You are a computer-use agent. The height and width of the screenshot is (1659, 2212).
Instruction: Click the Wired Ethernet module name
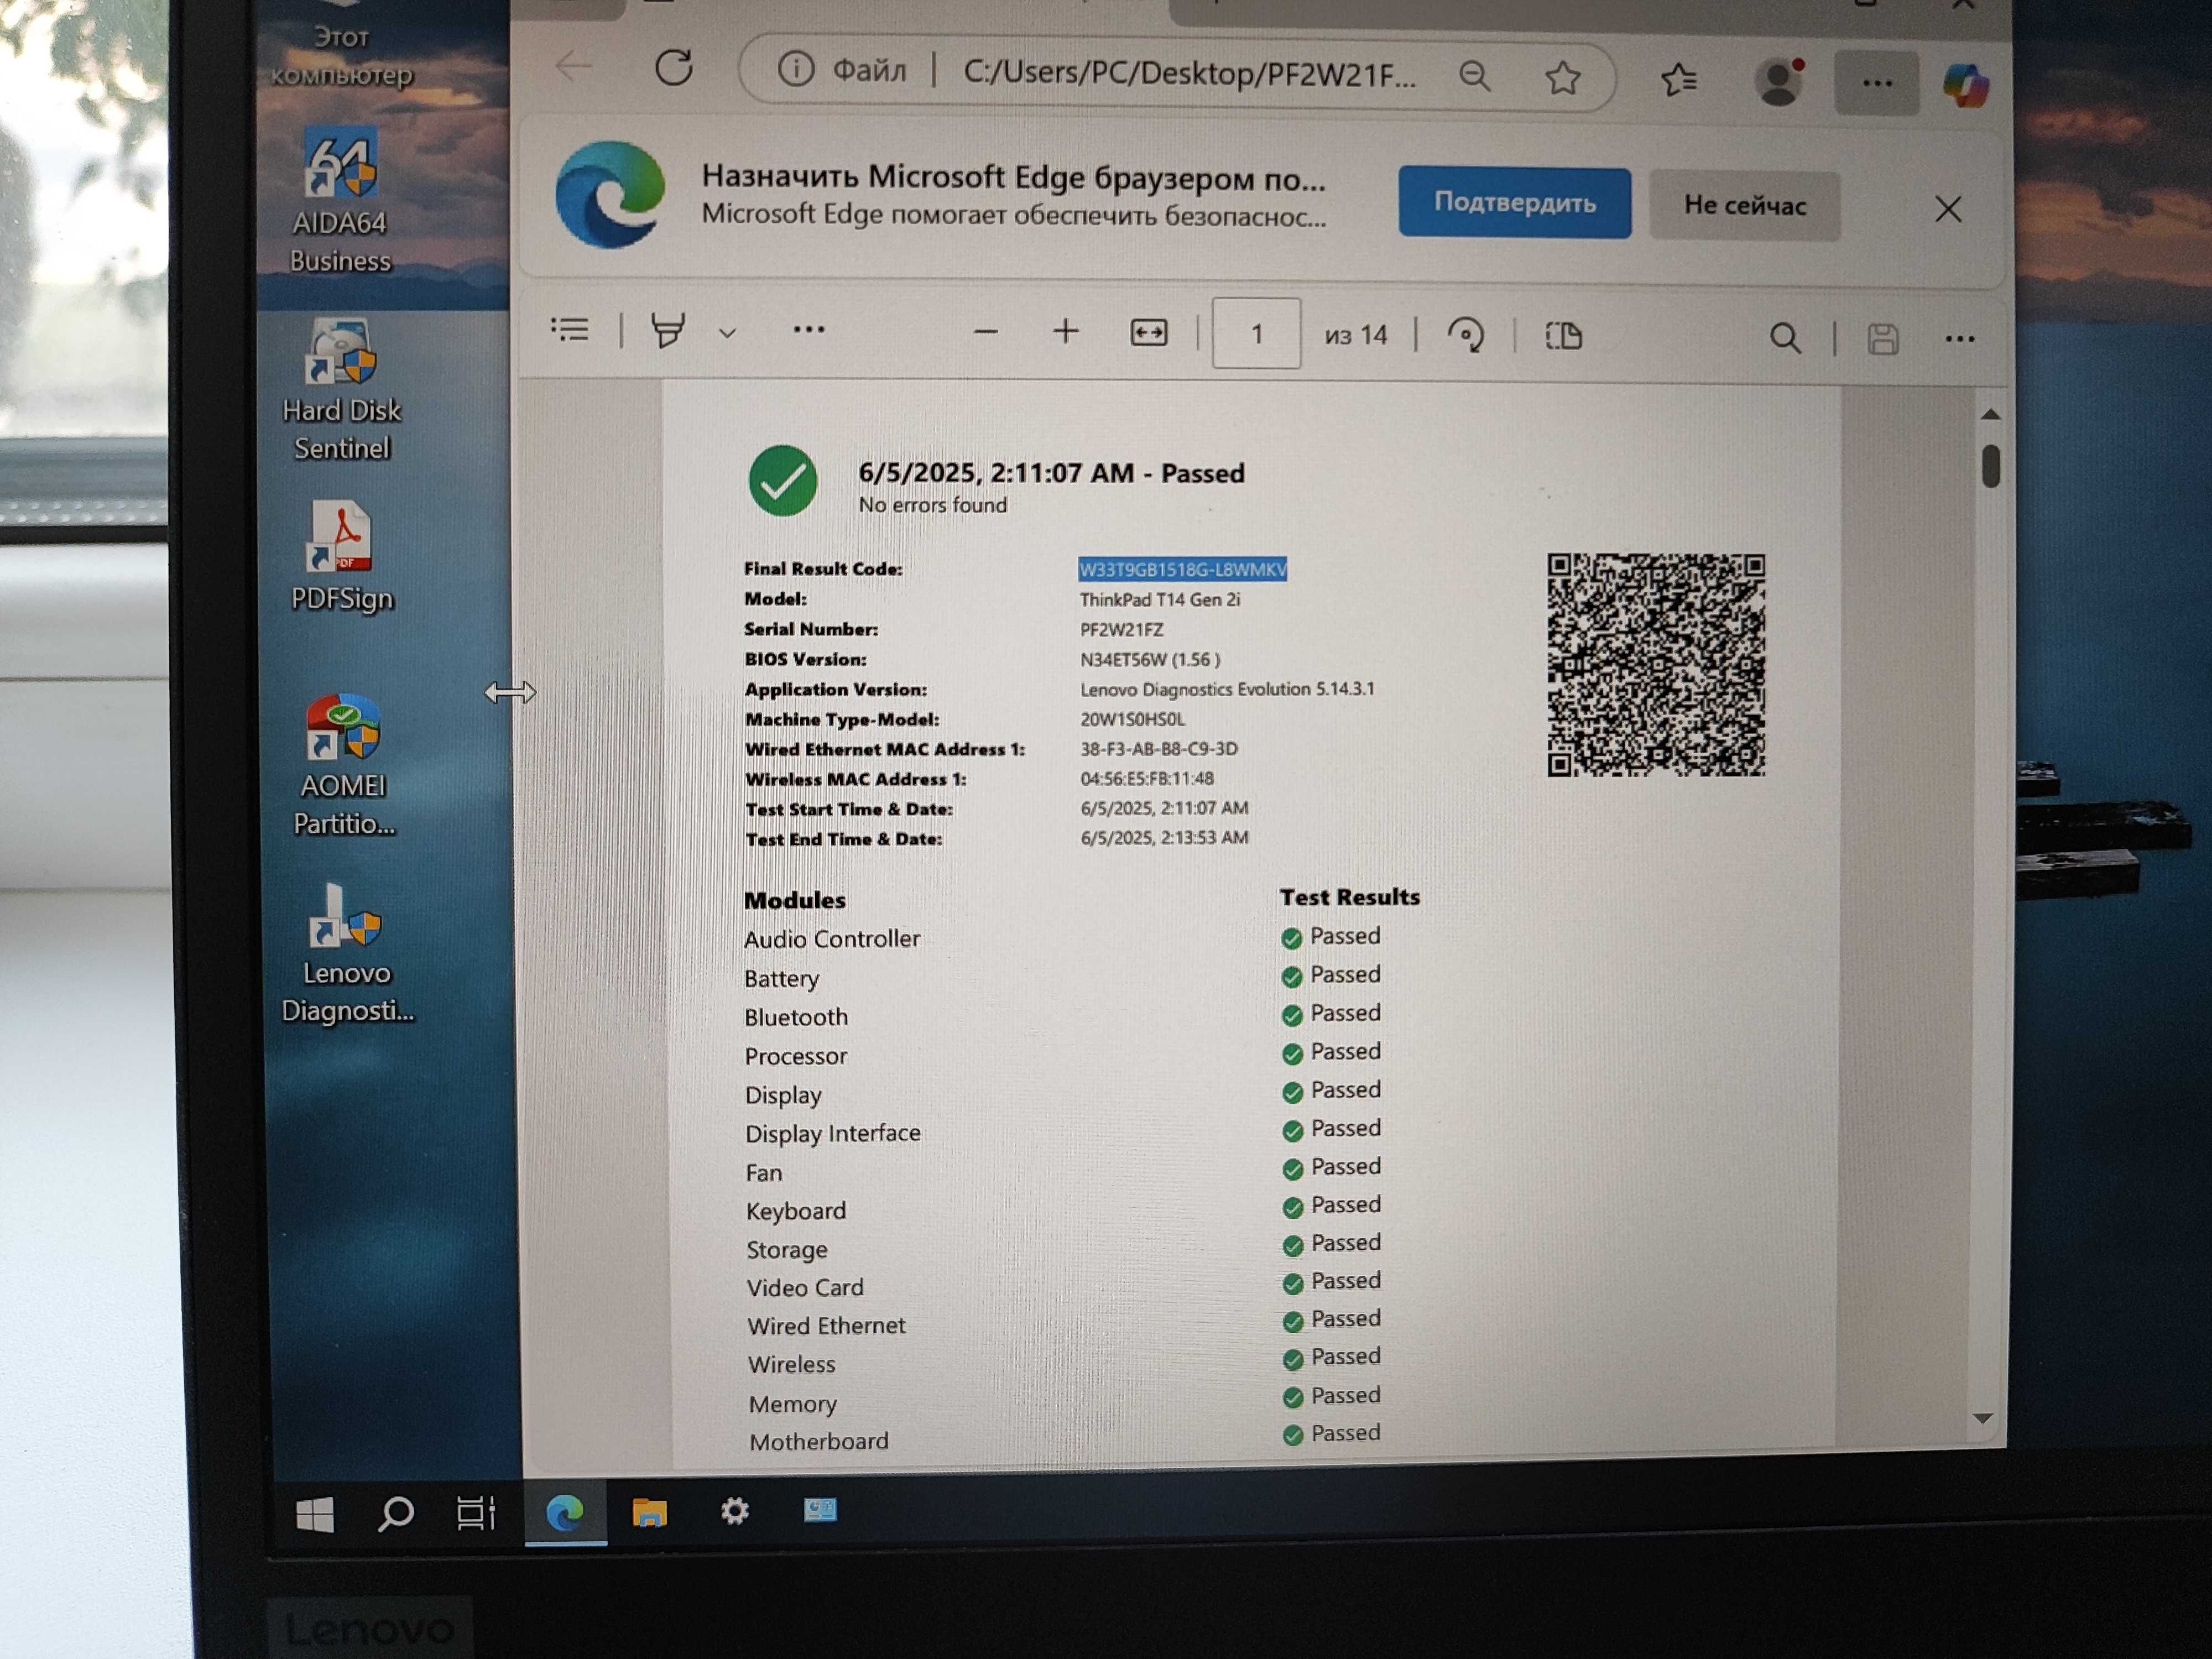pos(826,1325)
